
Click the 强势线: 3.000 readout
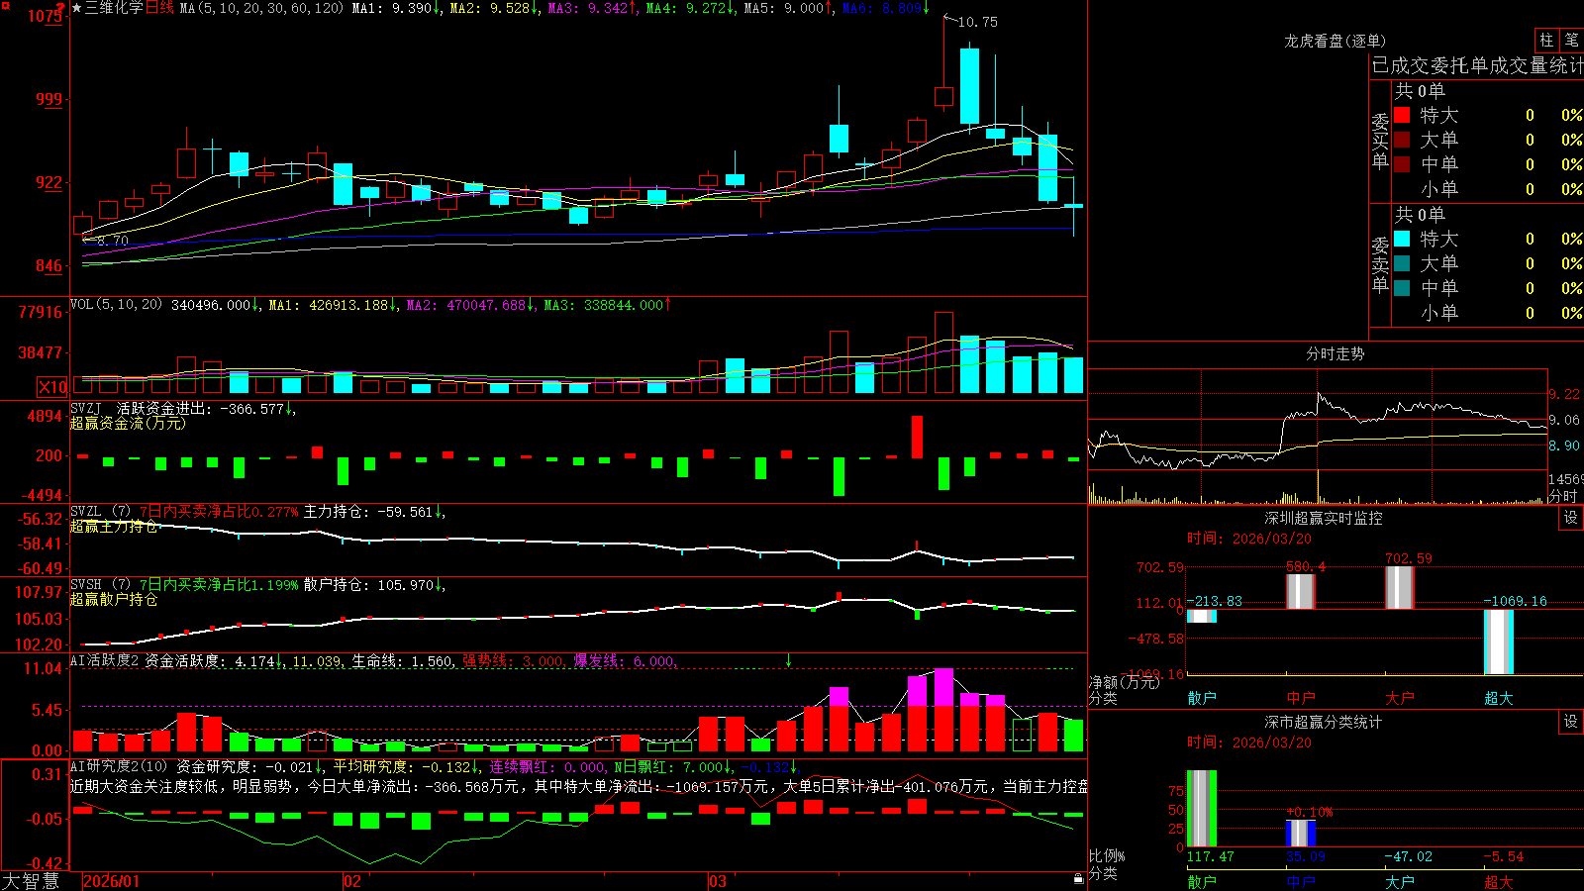(513, 661)
